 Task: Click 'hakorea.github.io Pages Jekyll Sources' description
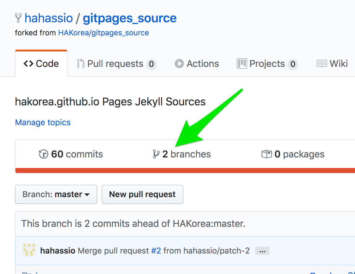click(x=110, y=102)
